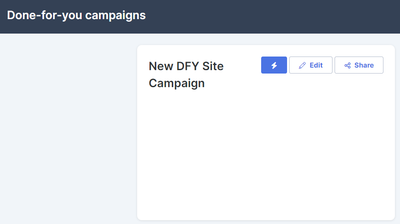The image size is (400, 224).
Task: Click the word campaigns in the header
Action: click(x=115, y=16)
